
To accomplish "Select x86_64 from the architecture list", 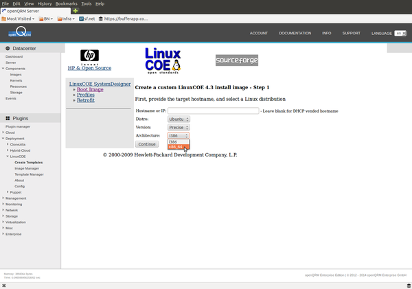I will click(178, 147).
